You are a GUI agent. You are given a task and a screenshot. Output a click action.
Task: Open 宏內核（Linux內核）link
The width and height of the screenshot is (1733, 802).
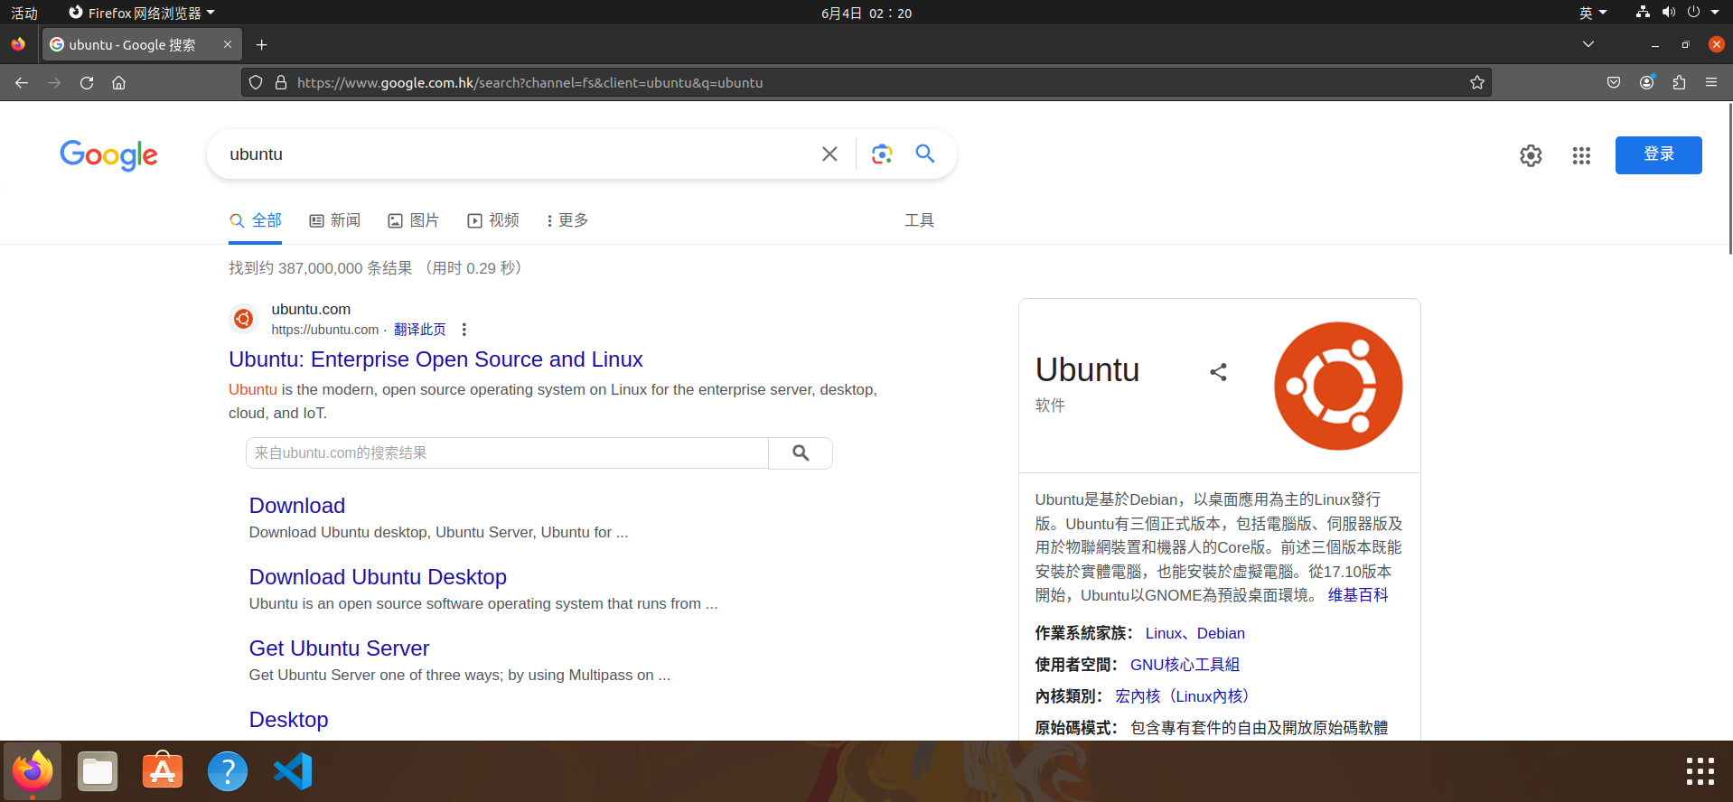tap(1183, 696)
